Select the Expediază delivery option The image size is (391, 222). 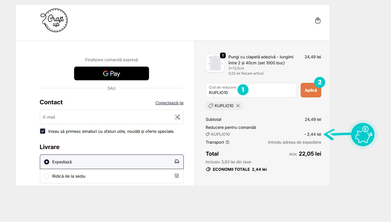click(112, 162)
